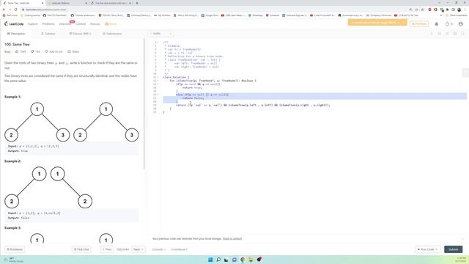
Task: Go back in browser
Action: (x=4, y=10)
